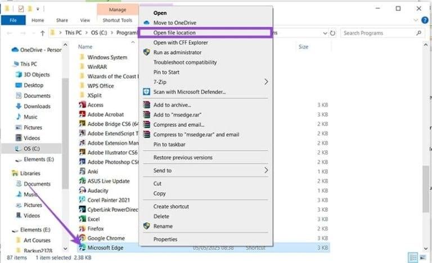Click the Adobe Acrobat shortcut icon
The height and width of the screenshot is (263, 432).
(83, 114)
